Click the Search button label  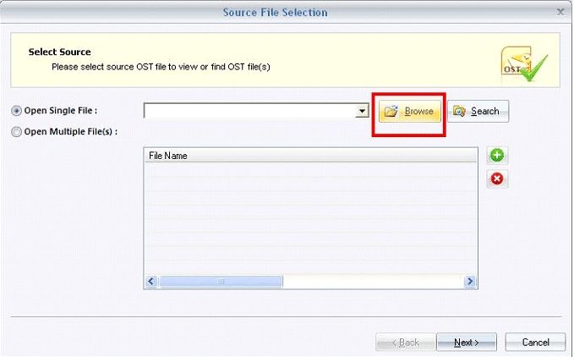(484, 111)
